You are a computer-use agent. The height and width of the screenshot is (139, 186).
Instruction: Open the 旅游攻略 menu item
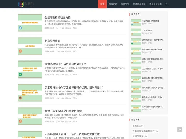pos(113,4)
